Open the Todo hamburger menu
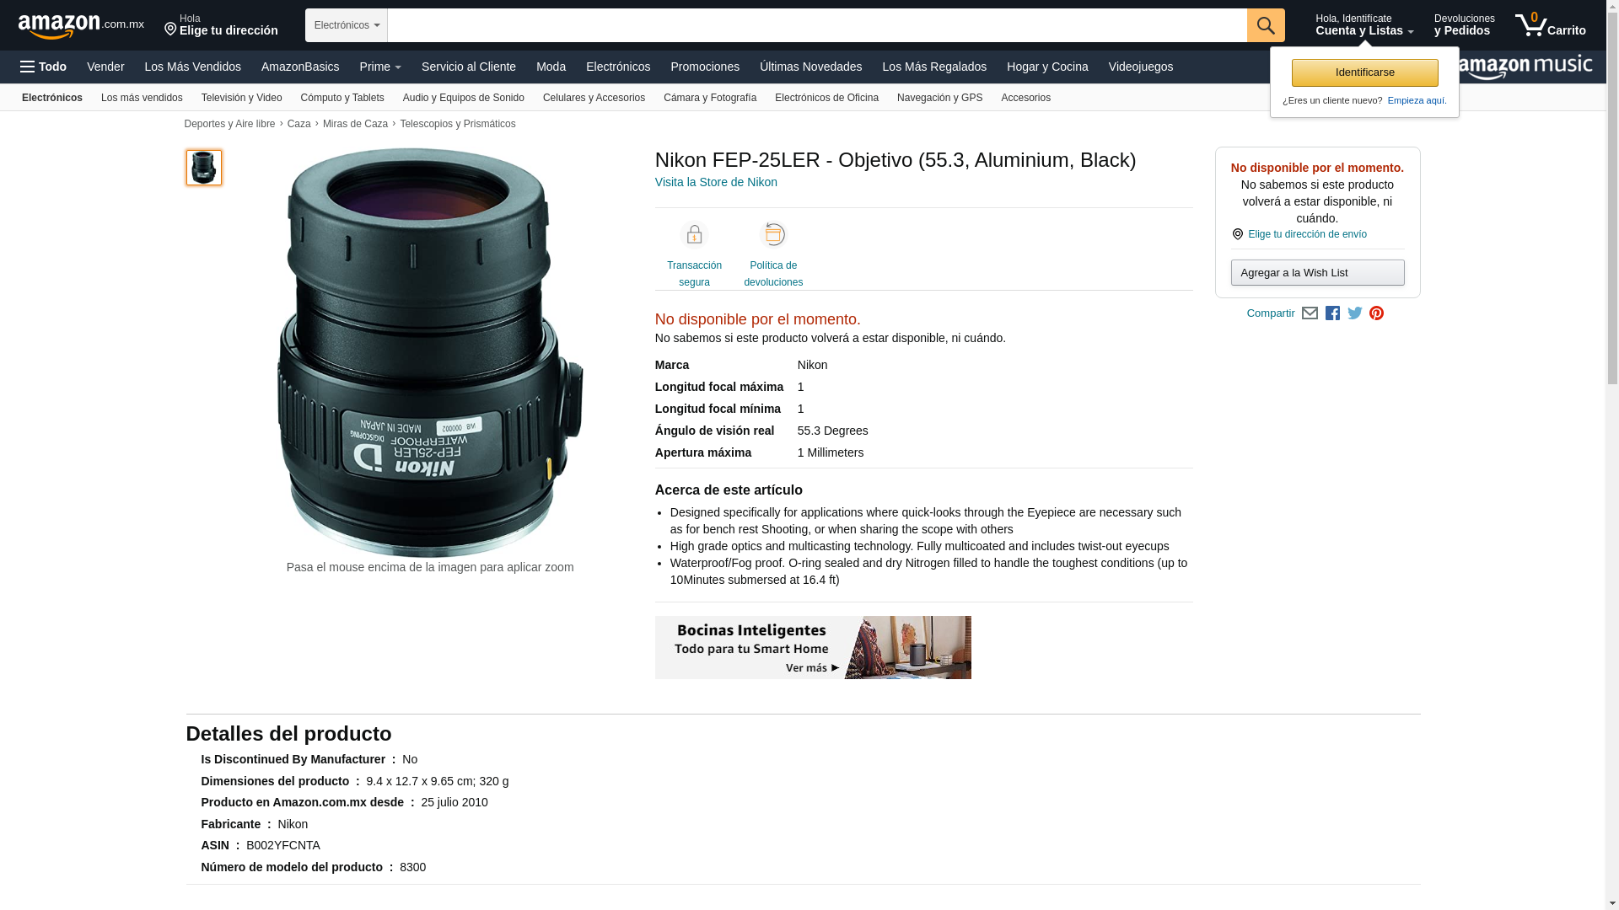 44,67
